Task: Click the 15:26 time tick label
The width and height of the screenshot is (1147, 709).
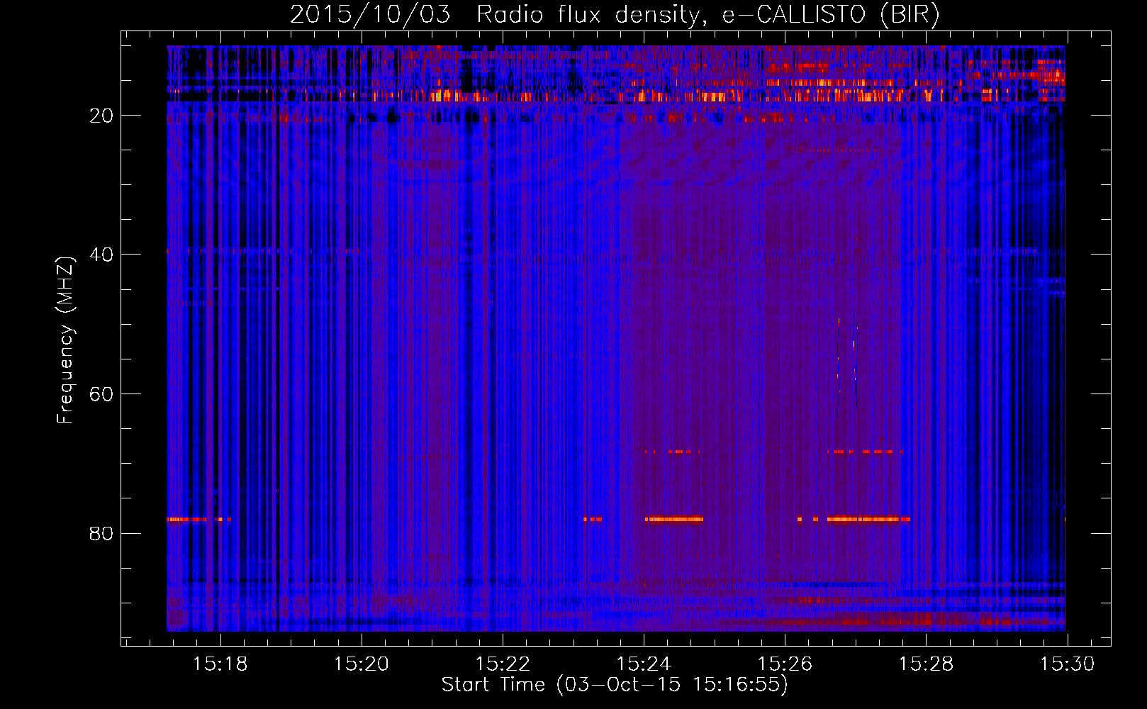Action: point(785,664)
